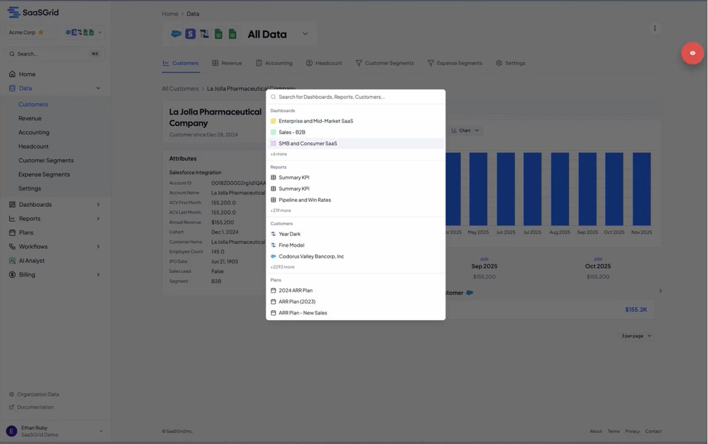Image resolution: width=708 pixels, height=444 pixels.
Task: Open Codorus Valley Bancorp, Inc customer
Action: [x=356, y=256]
